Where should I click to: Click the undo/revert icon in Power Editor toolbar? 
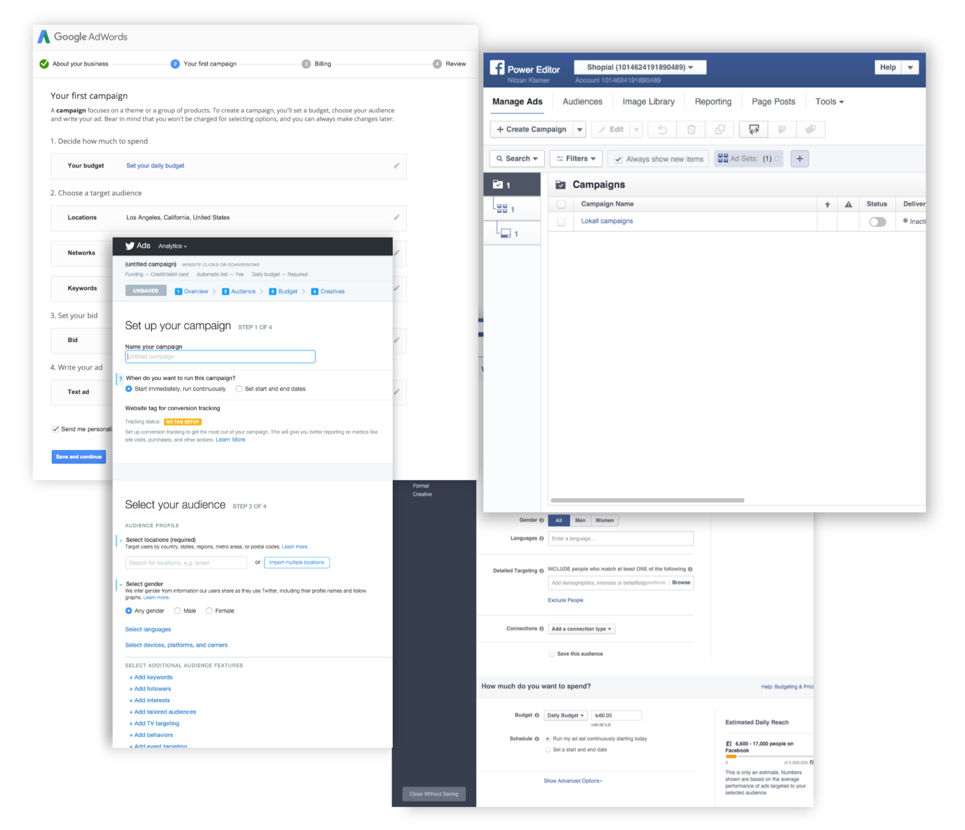click(x=663, y=130)
